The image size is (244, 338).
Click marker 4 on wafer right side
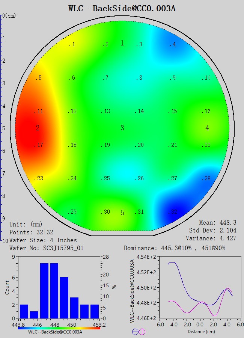[x=207, y=128]
